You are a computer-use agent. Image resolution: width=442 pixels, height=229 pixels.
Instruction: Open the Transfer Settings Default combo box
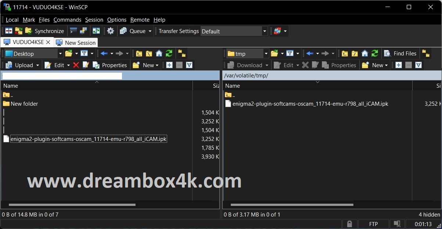[x=234, y=31]
